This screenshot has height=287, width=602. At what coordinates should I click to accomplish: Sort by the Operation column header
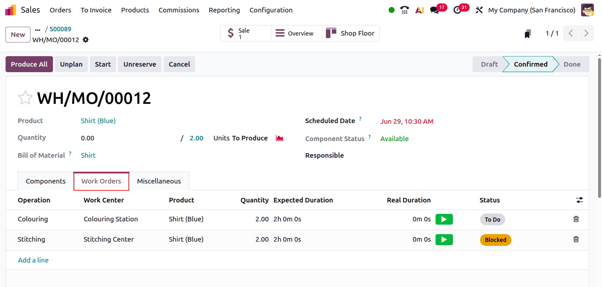tap(34, 200)
